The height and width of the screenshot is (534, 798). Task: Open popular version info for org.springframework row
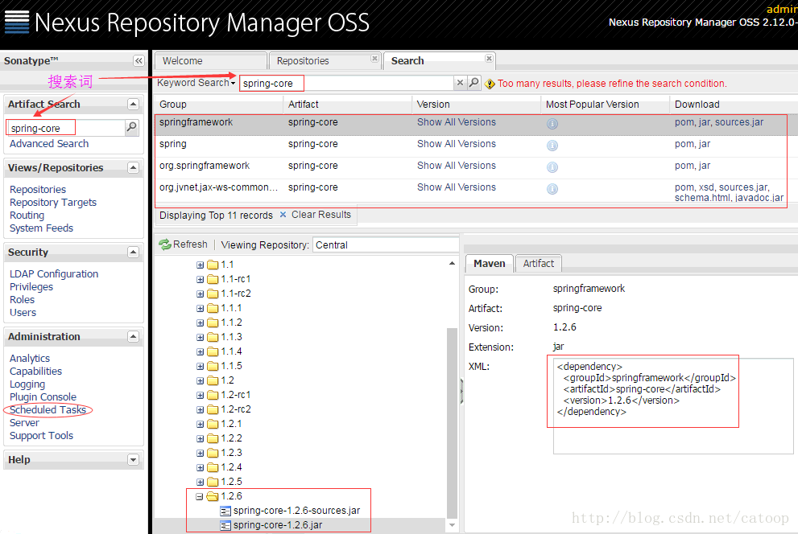click(x=552, y=167)
